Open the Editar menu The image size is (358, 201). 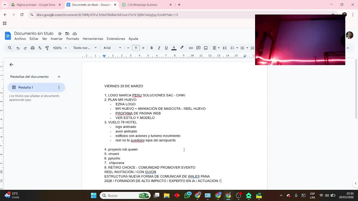click(x=34, y=39)
